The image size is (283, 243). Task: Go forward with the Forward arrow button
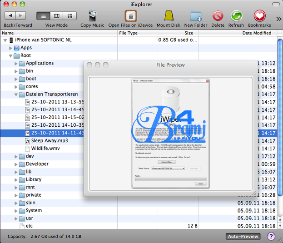pos(20,16)
